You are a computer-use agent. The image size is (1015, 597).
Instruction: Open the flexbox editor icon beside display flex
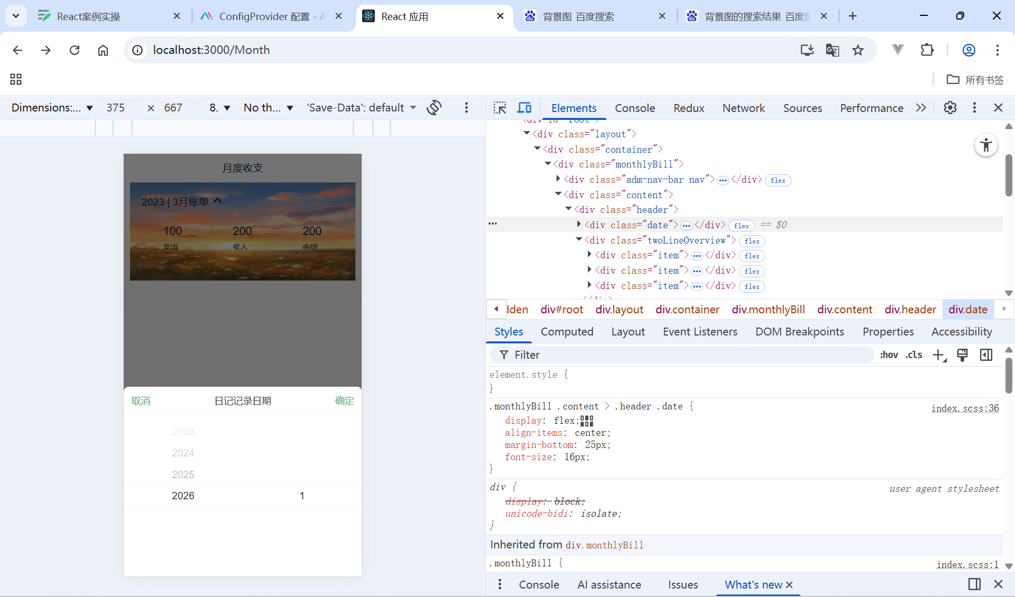587,421
